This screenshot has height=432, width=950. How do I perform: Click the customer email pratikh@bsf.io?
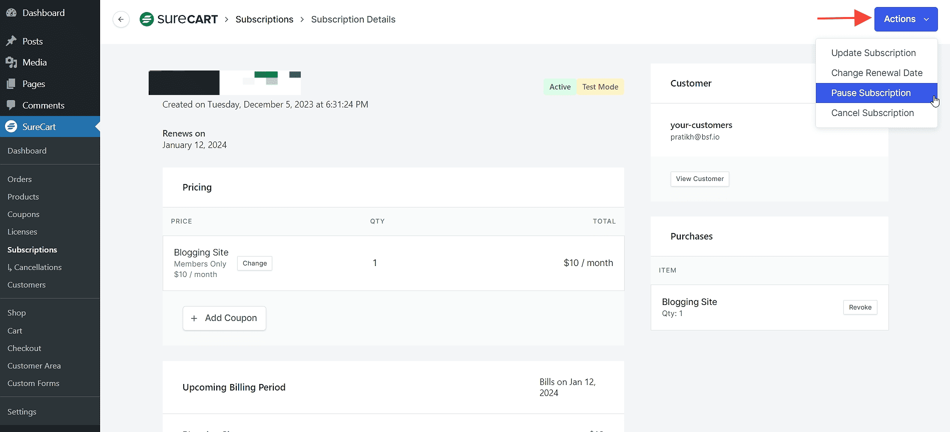[x=695, y=137]
